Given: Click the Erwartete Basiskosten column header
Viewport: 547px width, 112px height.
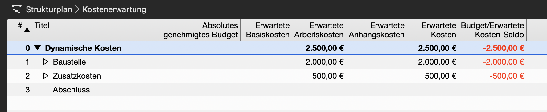Looking at the screenshot, I should tap(266, 30).
